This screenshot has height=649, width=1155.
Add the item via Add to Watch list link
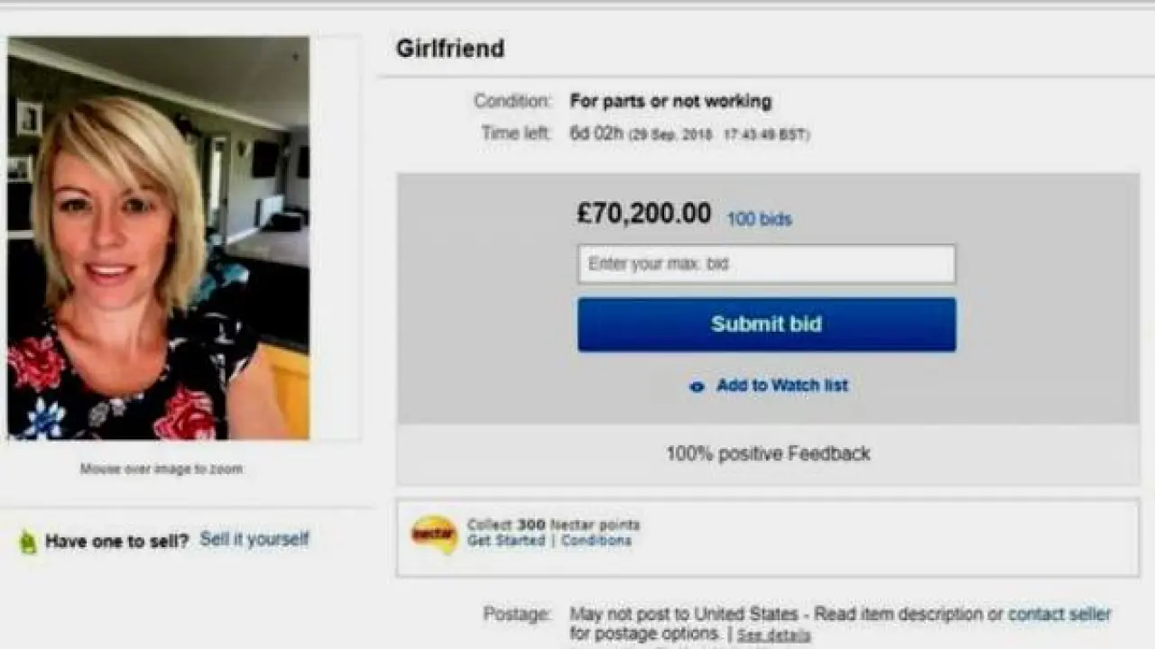tap(782, 386)
